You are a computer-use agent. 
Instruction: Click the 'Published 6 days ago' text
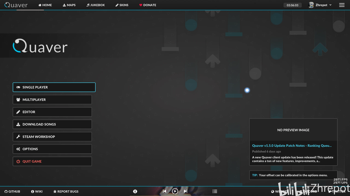(267, 151)
